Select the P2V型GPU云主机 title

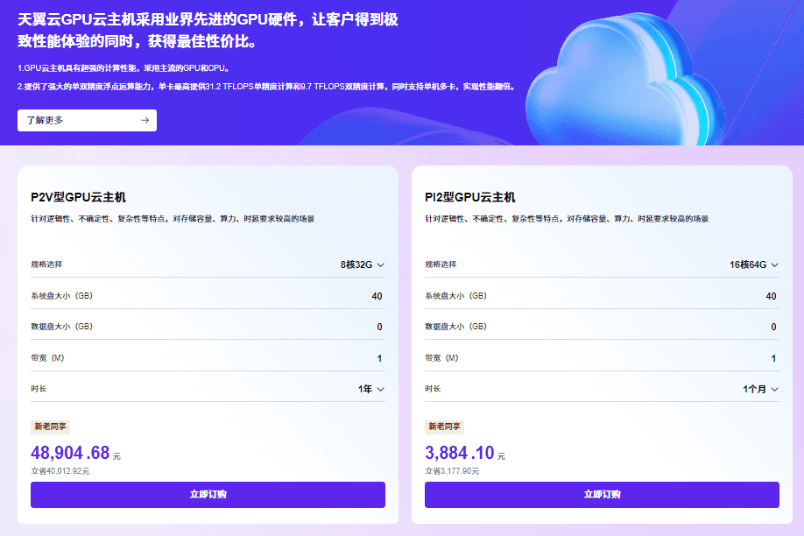[x=79, y=197]
